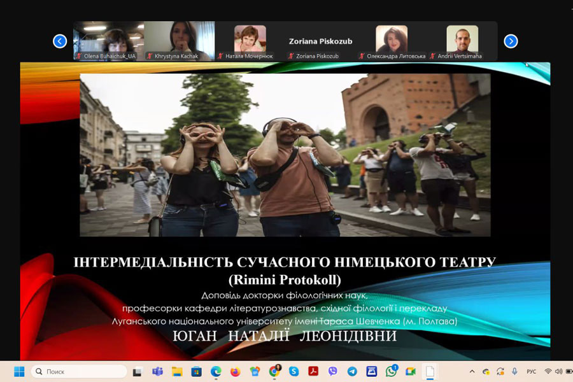Open Task View from the taskbar

click(137, 372)
